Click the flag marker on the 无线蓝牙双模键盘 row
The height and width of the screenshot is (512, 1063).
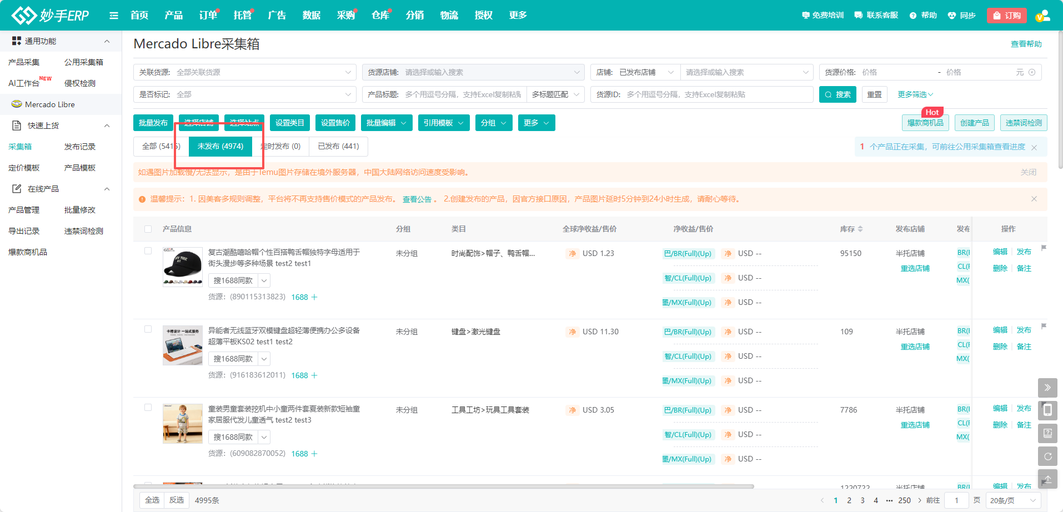click(1044, 326)
